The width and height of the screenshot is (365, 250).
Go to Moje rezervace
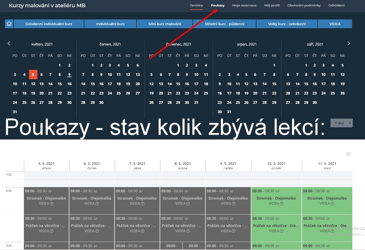244,5
